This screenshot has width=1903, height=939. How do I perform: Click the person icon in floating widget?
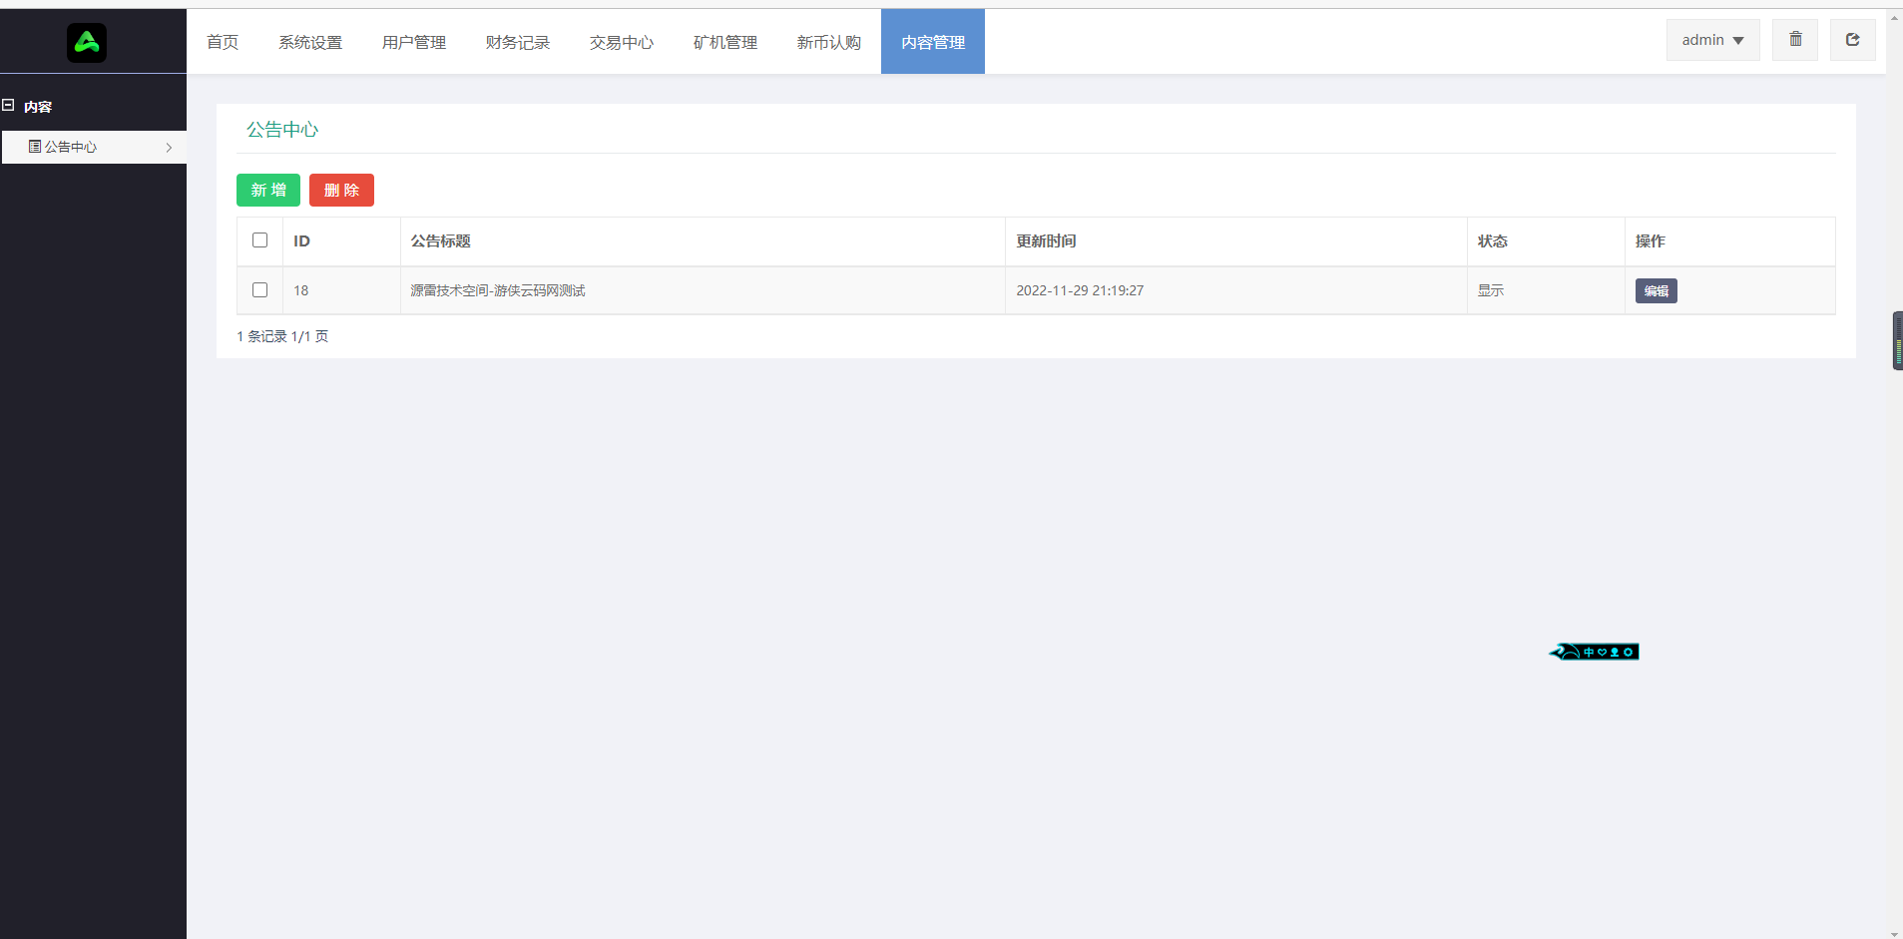1615,652
